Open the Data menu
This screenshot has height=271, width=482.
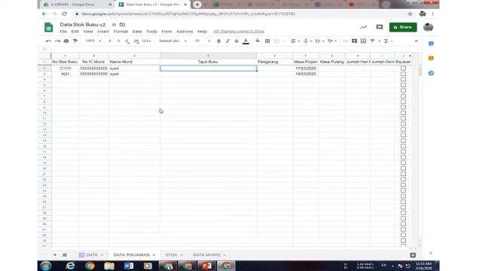tap(137, 32)
